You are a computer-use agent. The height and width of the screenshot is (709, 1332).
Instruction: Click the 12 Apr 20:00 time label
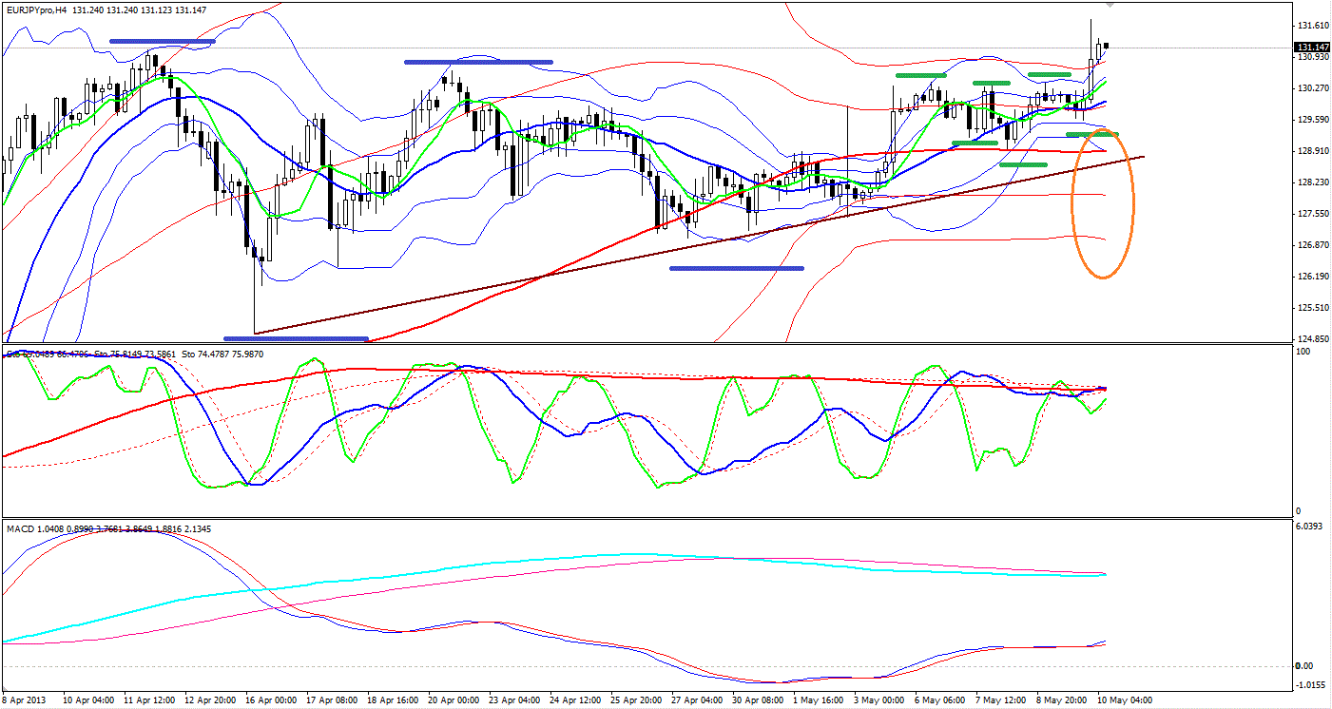click(209, 700)
